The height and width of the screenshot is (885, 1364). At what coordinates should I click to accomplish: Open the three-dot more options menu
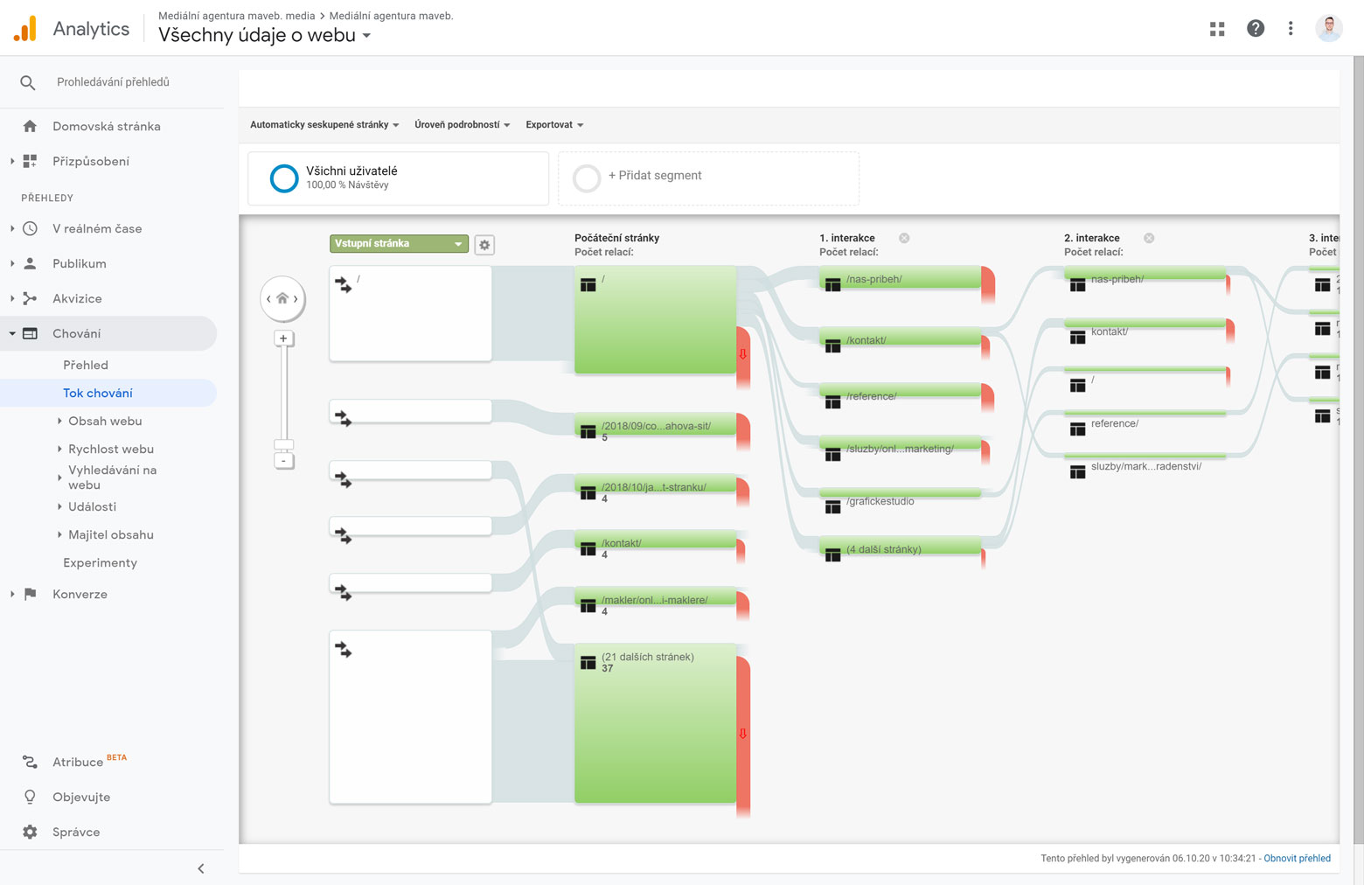pyautogui.click(x=1291, y=29)
